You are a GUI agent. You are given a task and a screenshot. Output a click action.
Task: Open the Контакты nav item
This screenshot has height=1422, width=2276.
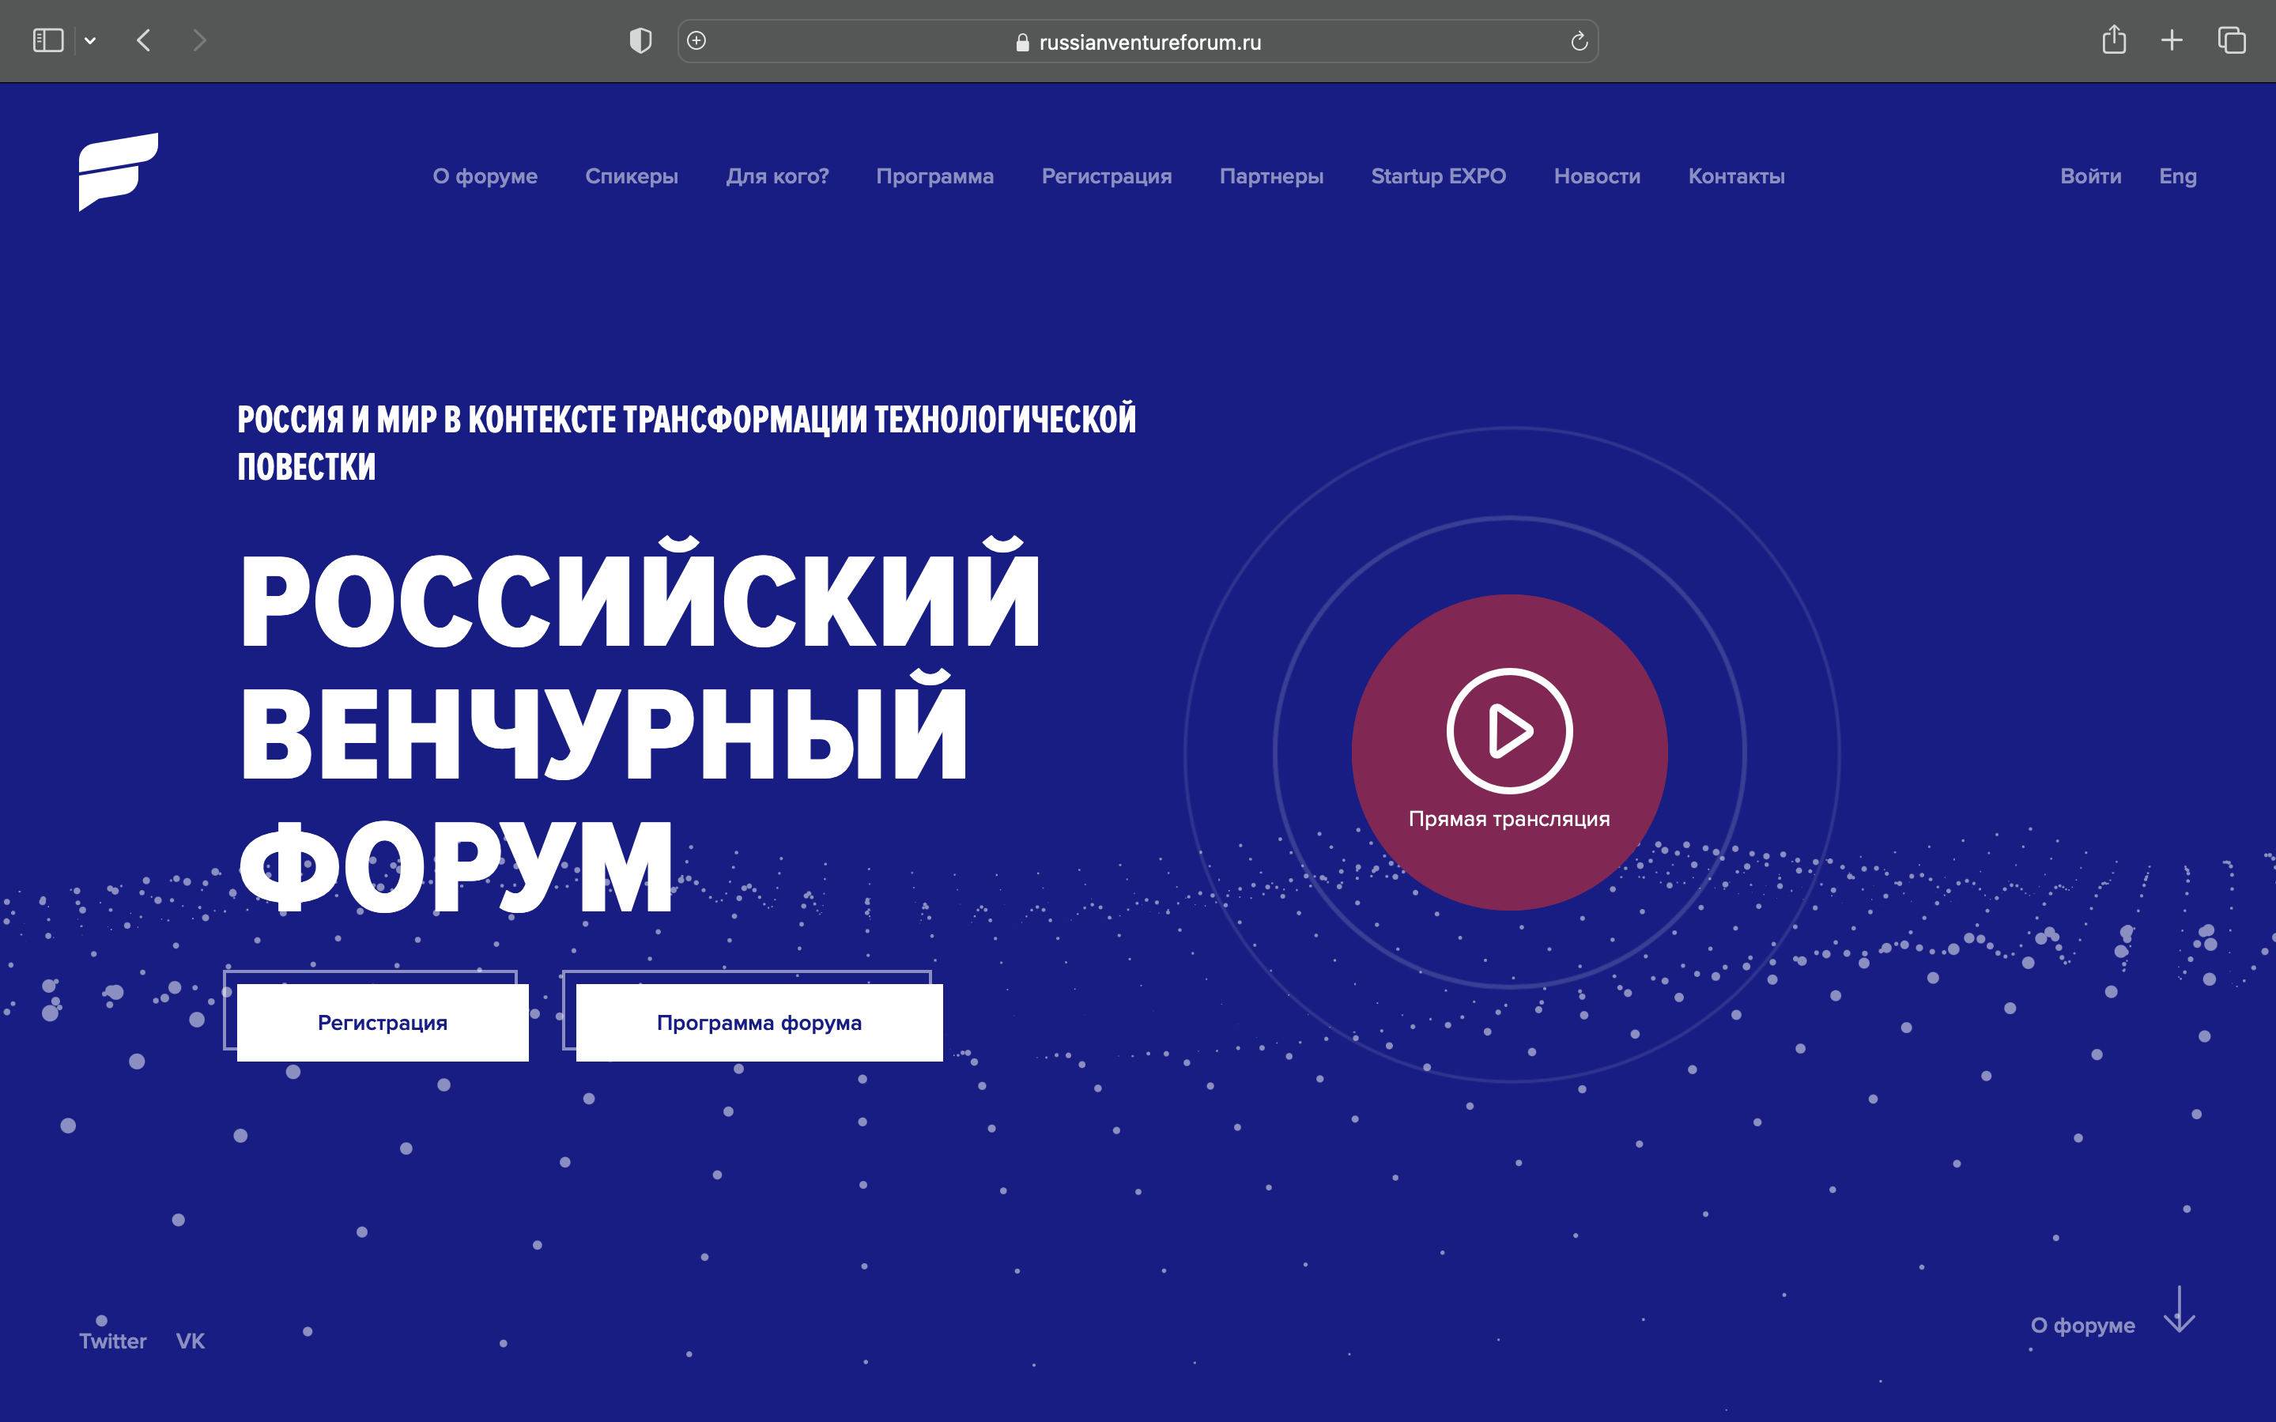(x=1736, y=177)
